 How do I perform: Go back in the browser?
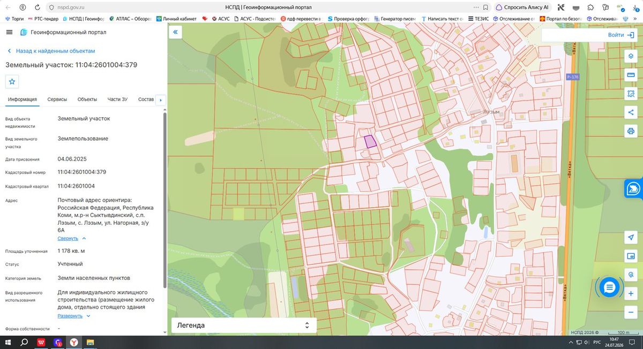click(8, 7)
